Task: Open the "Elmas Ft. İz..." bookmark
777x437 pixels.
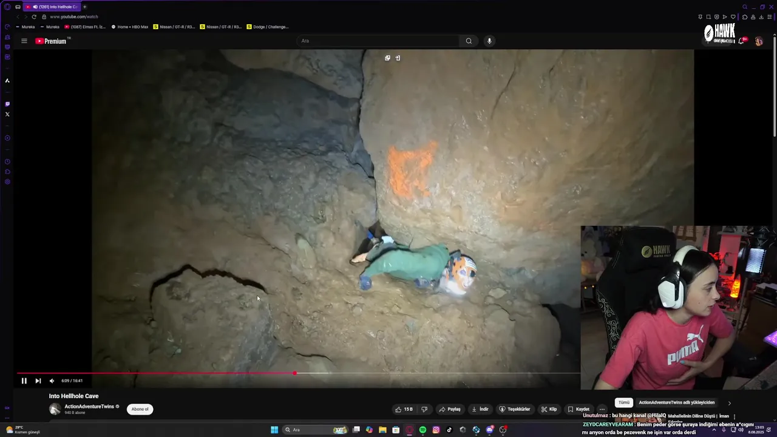Action: coord(85,27)
